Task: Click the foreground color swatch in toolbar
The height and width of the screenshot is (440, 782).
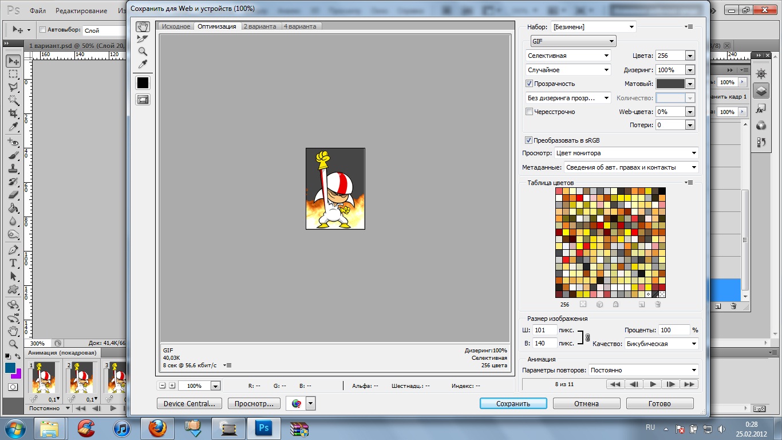Action: pos(10,368)
